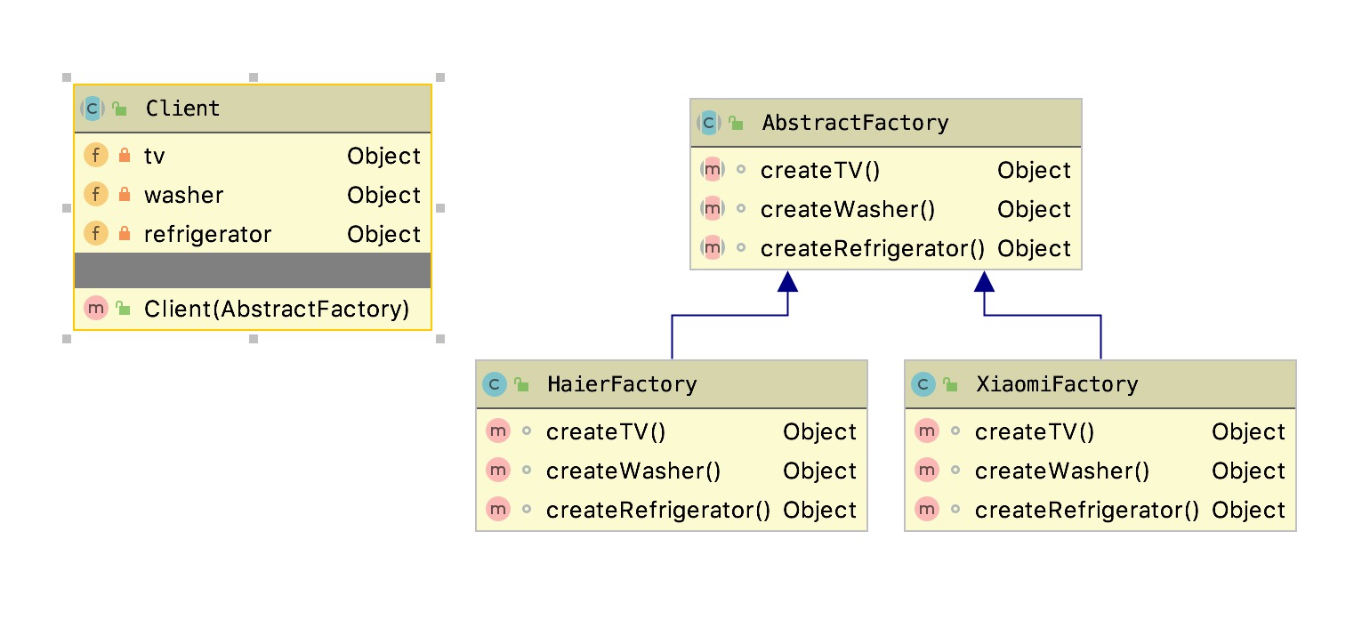Select the refrigerator field name in Client
1370x628 pixels.
click(x=208, y=234)
